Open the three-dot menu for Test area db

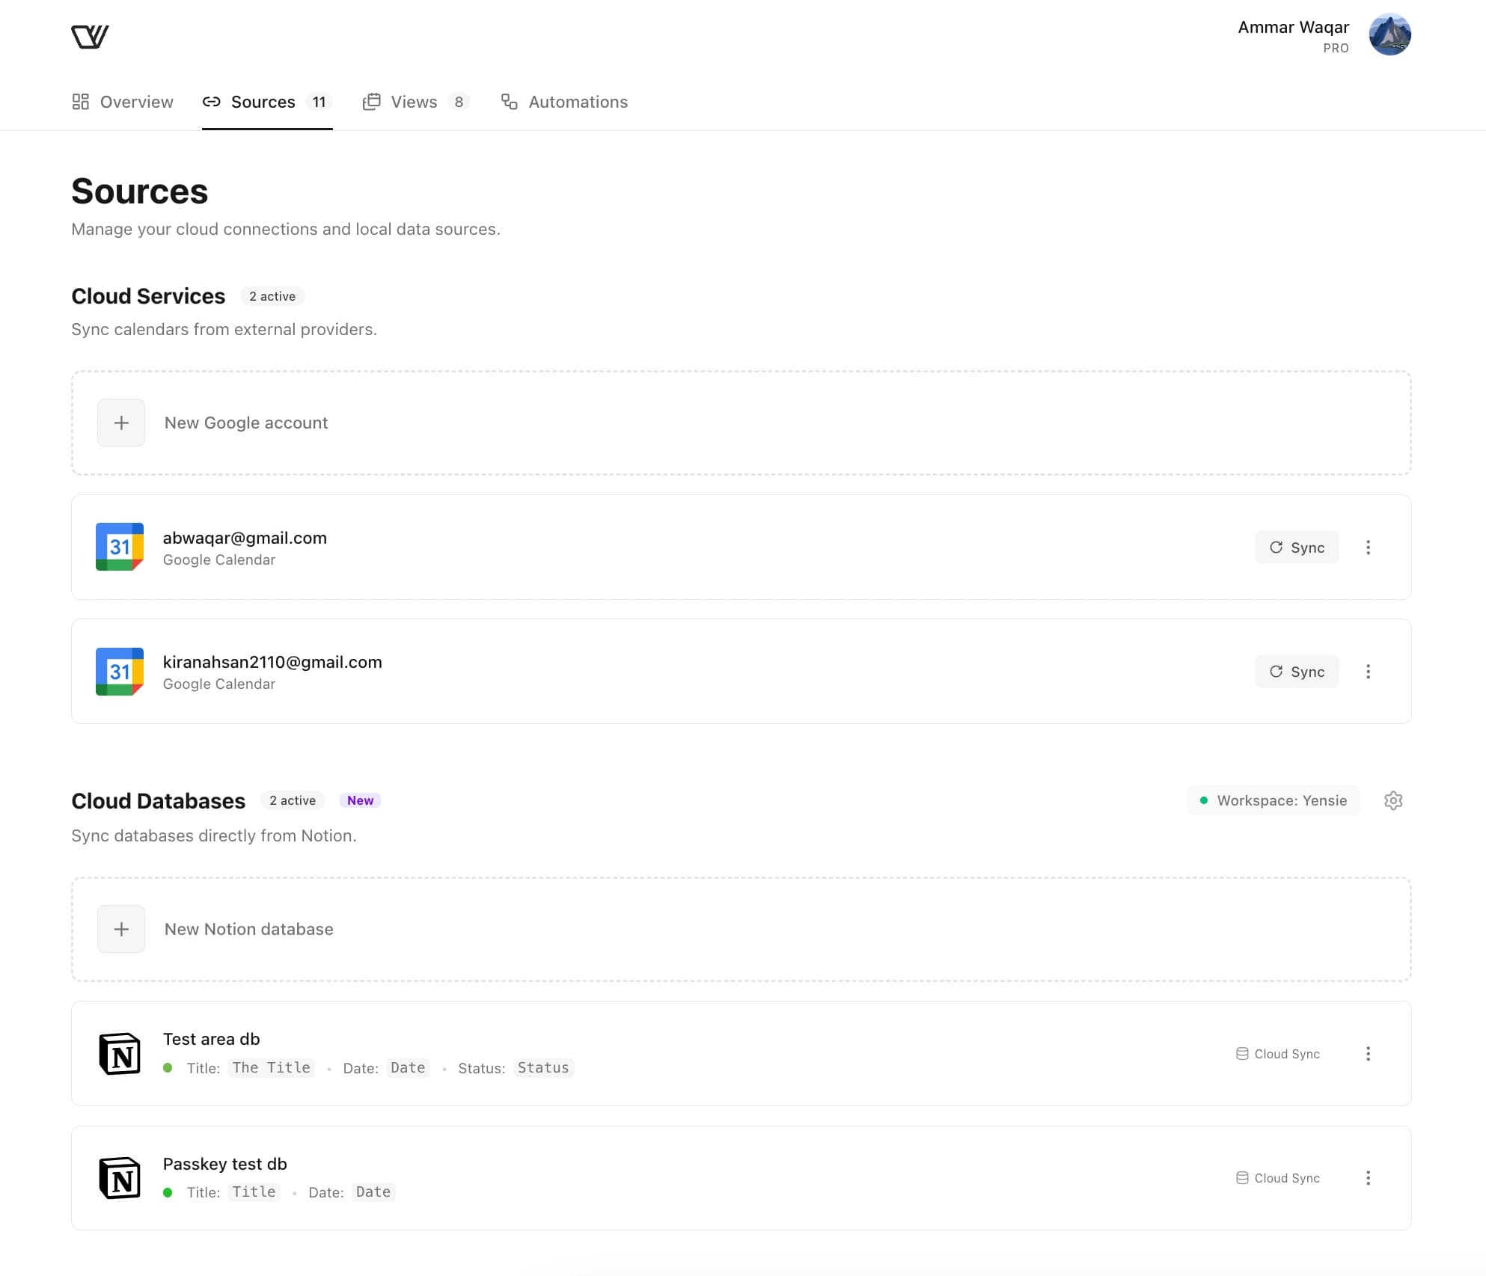1368,1053
